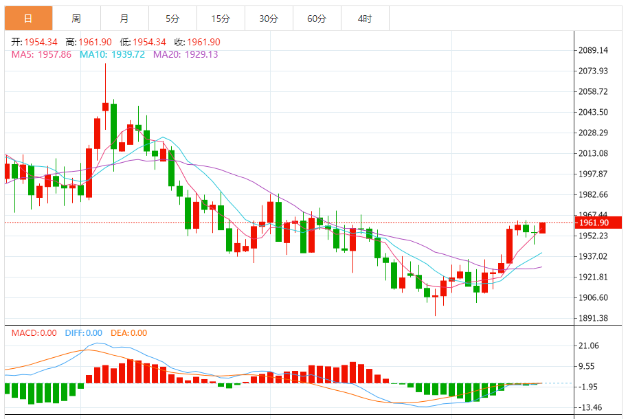Open the 30分 chart tab
The image size is (628, 419).
(x=269, y=19)
